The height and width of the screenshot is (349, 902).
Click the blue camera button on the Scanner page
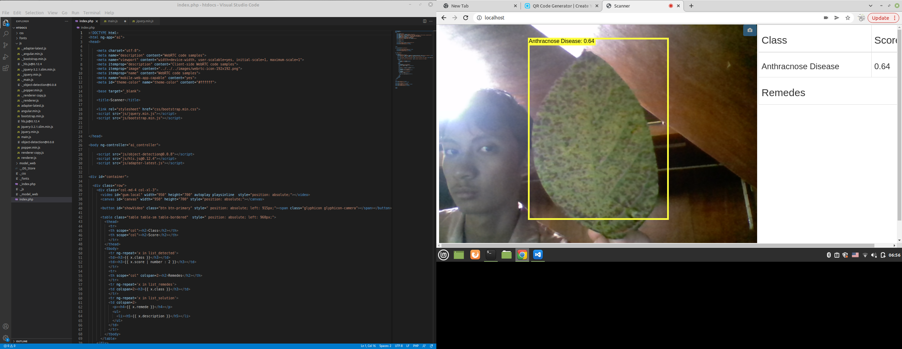pyautogui.click(x=750, y=30)
